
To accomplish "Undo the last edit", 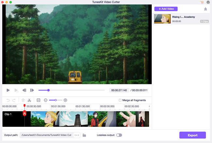I will click(x=8, y=100).
